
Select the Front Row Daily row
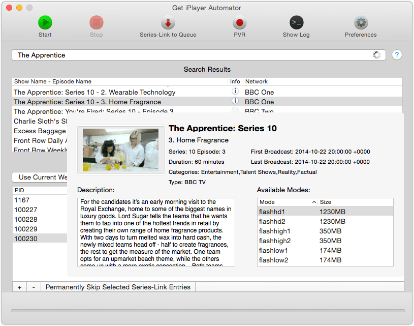click(40, 140)
